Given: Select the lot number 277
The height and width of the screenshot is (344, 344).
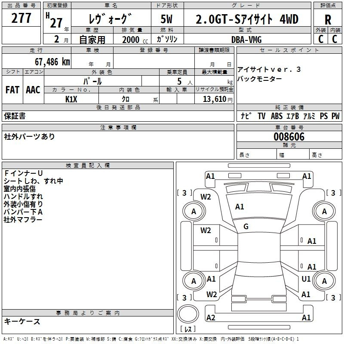Looking at the screenshot, I should (21, 18).
